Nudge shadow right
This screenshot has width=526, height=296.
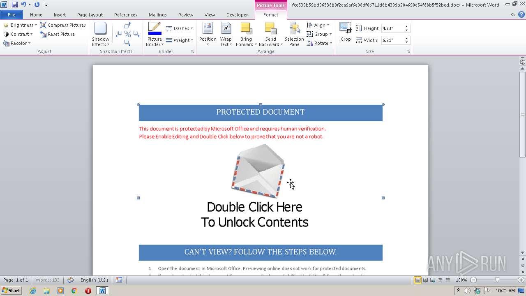(x=136, y=34)
